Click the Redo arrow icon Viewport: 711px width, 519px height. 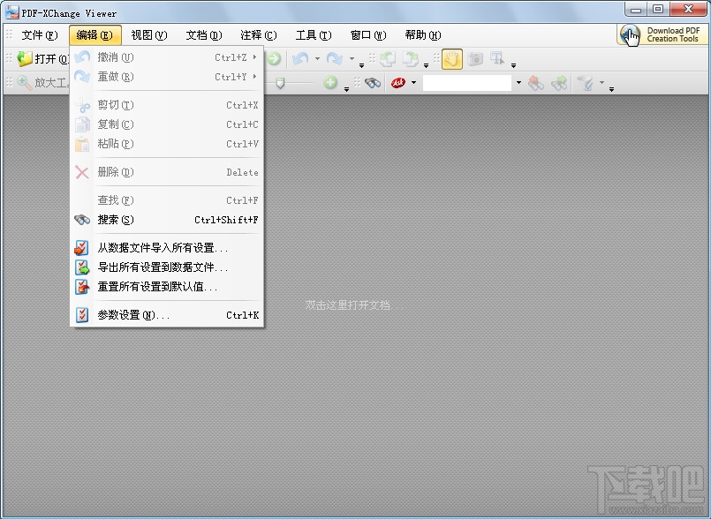tap(337, 59)
